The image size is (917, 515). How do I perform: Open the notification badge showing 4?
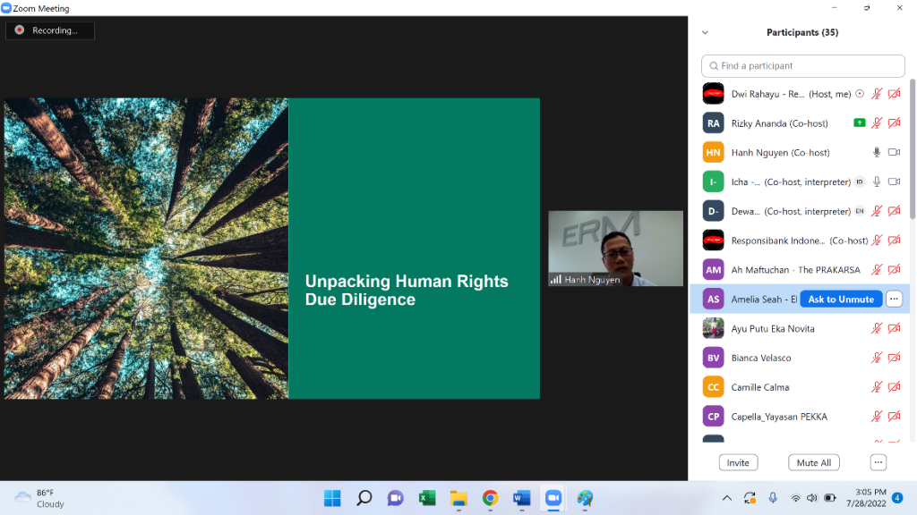[x=897, y=498]
